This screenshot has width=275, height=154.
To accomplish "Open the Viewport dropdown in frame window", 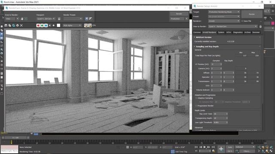I will tap(46, 19).
